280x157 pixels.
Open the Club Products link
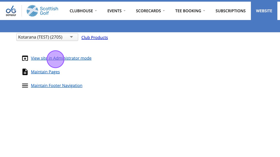95,37
